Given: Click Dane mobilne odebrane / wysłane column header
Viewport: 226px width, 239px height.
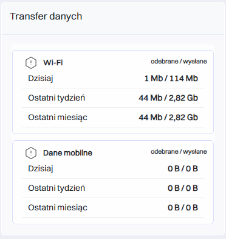Looking at the screenshot, I should 179,152.
